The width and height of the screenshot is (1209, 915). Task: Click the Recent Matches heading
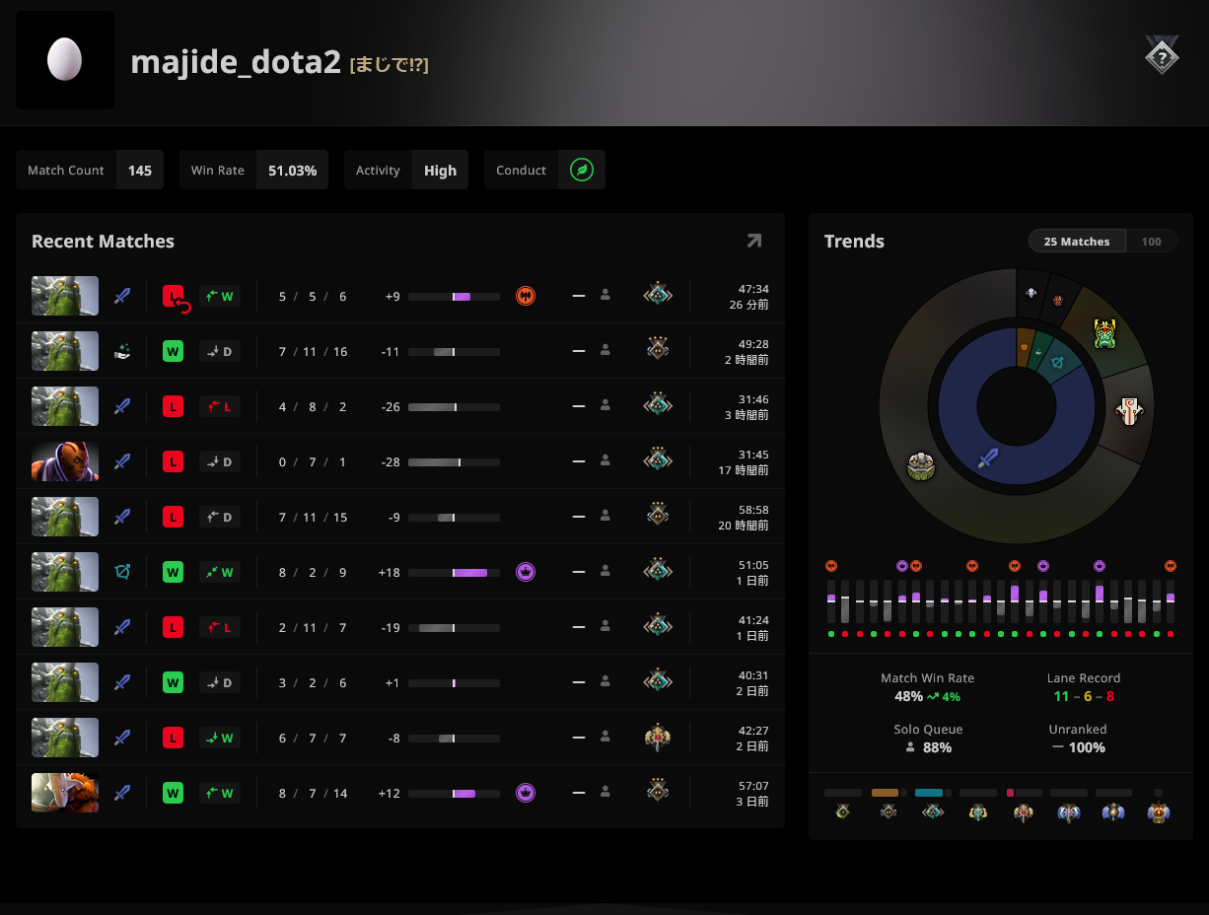103,242
